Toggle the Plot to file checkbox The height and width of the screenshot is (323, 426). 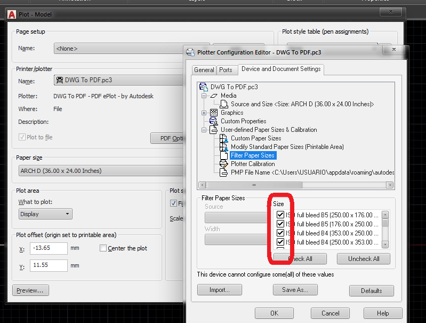point(22,137)
